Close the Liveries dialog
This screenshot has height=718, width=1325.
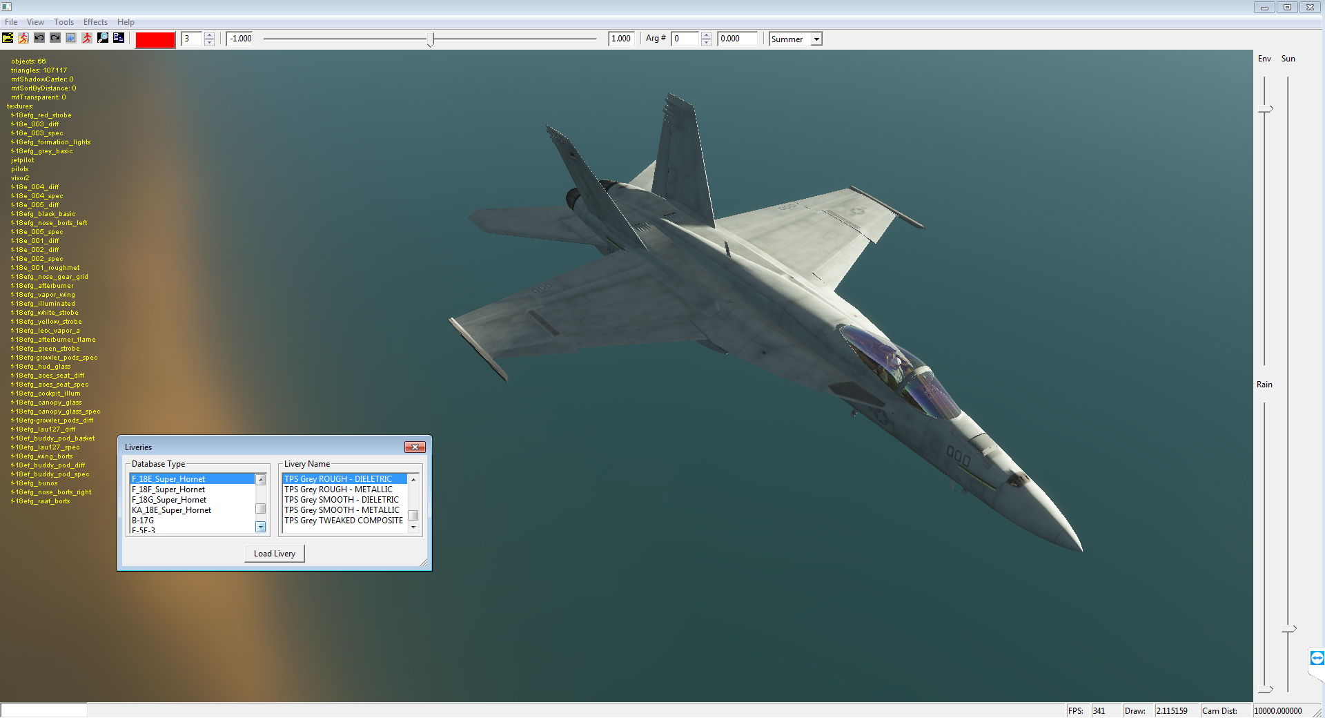[415, 447]
